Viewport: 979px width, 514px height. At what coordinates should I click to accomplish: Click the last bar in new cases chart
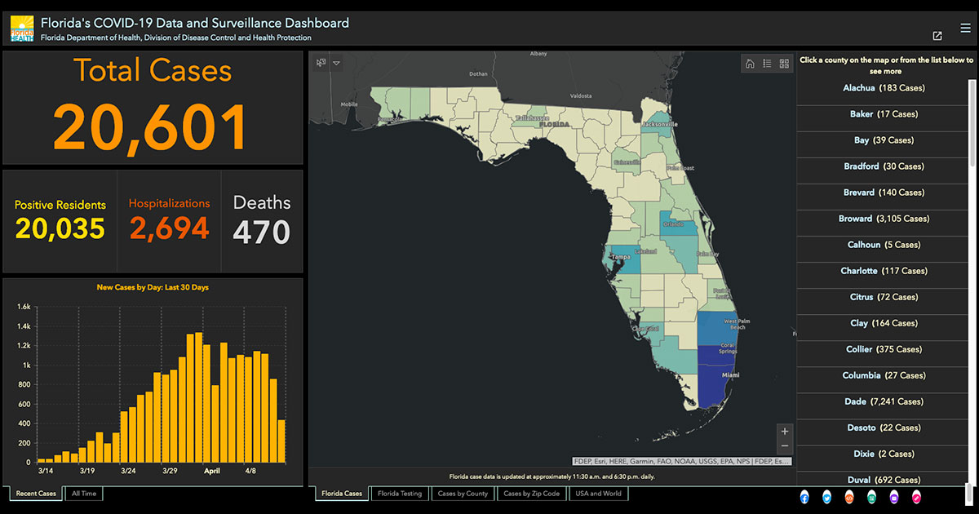click(281, 441)
